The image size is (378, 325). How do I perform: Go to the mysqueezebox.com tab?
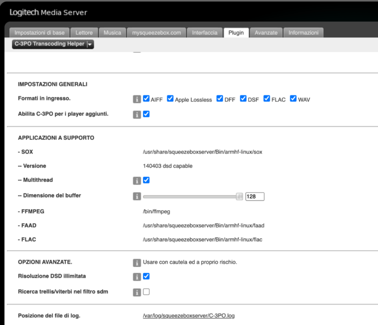[x=157, y=32]
